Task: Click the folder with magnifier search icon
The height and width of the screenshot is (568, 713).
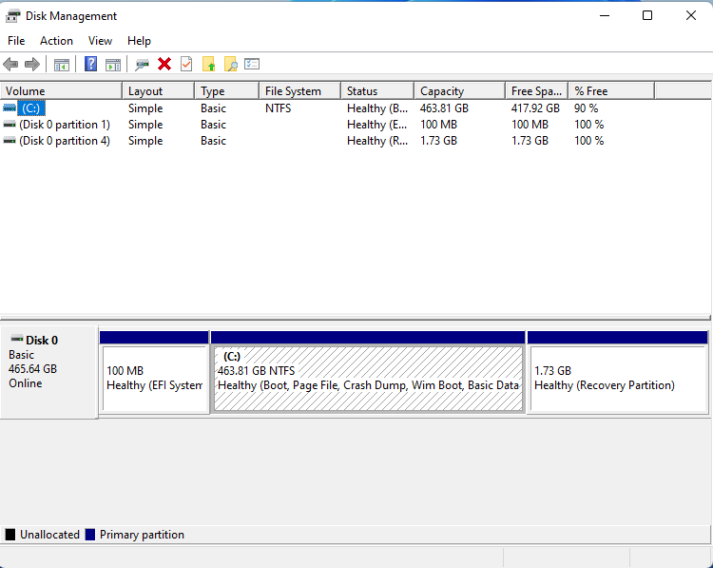Action: [x=231, y=64]
